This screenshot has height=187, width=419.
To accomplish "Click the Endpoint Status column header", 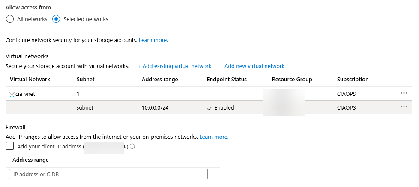I will point(226,80).
